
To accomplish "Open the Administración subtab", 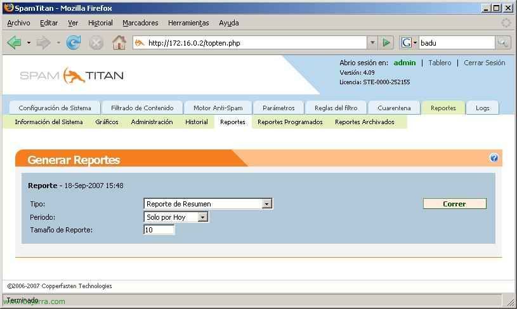I will (x=152, y=122).
